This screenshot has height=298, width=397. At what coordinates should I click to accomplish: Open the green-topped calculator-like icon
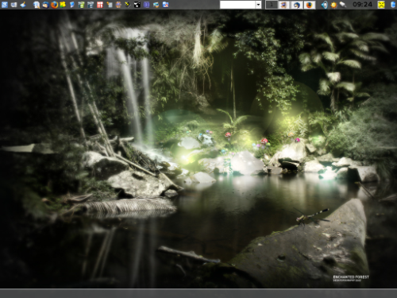(81, 5)
